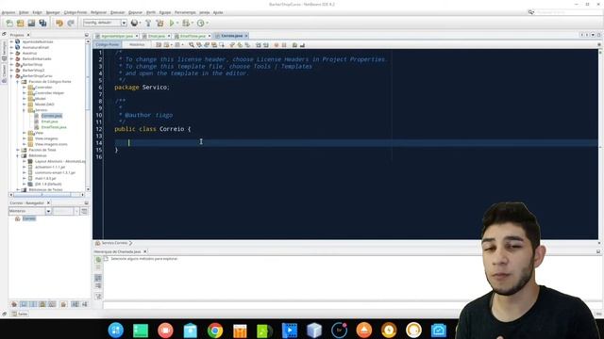Image resolution: width=604 pixels, height=339 pixels.
Task: Open the Ferramentas menu
Action: [x=185, y=12]
